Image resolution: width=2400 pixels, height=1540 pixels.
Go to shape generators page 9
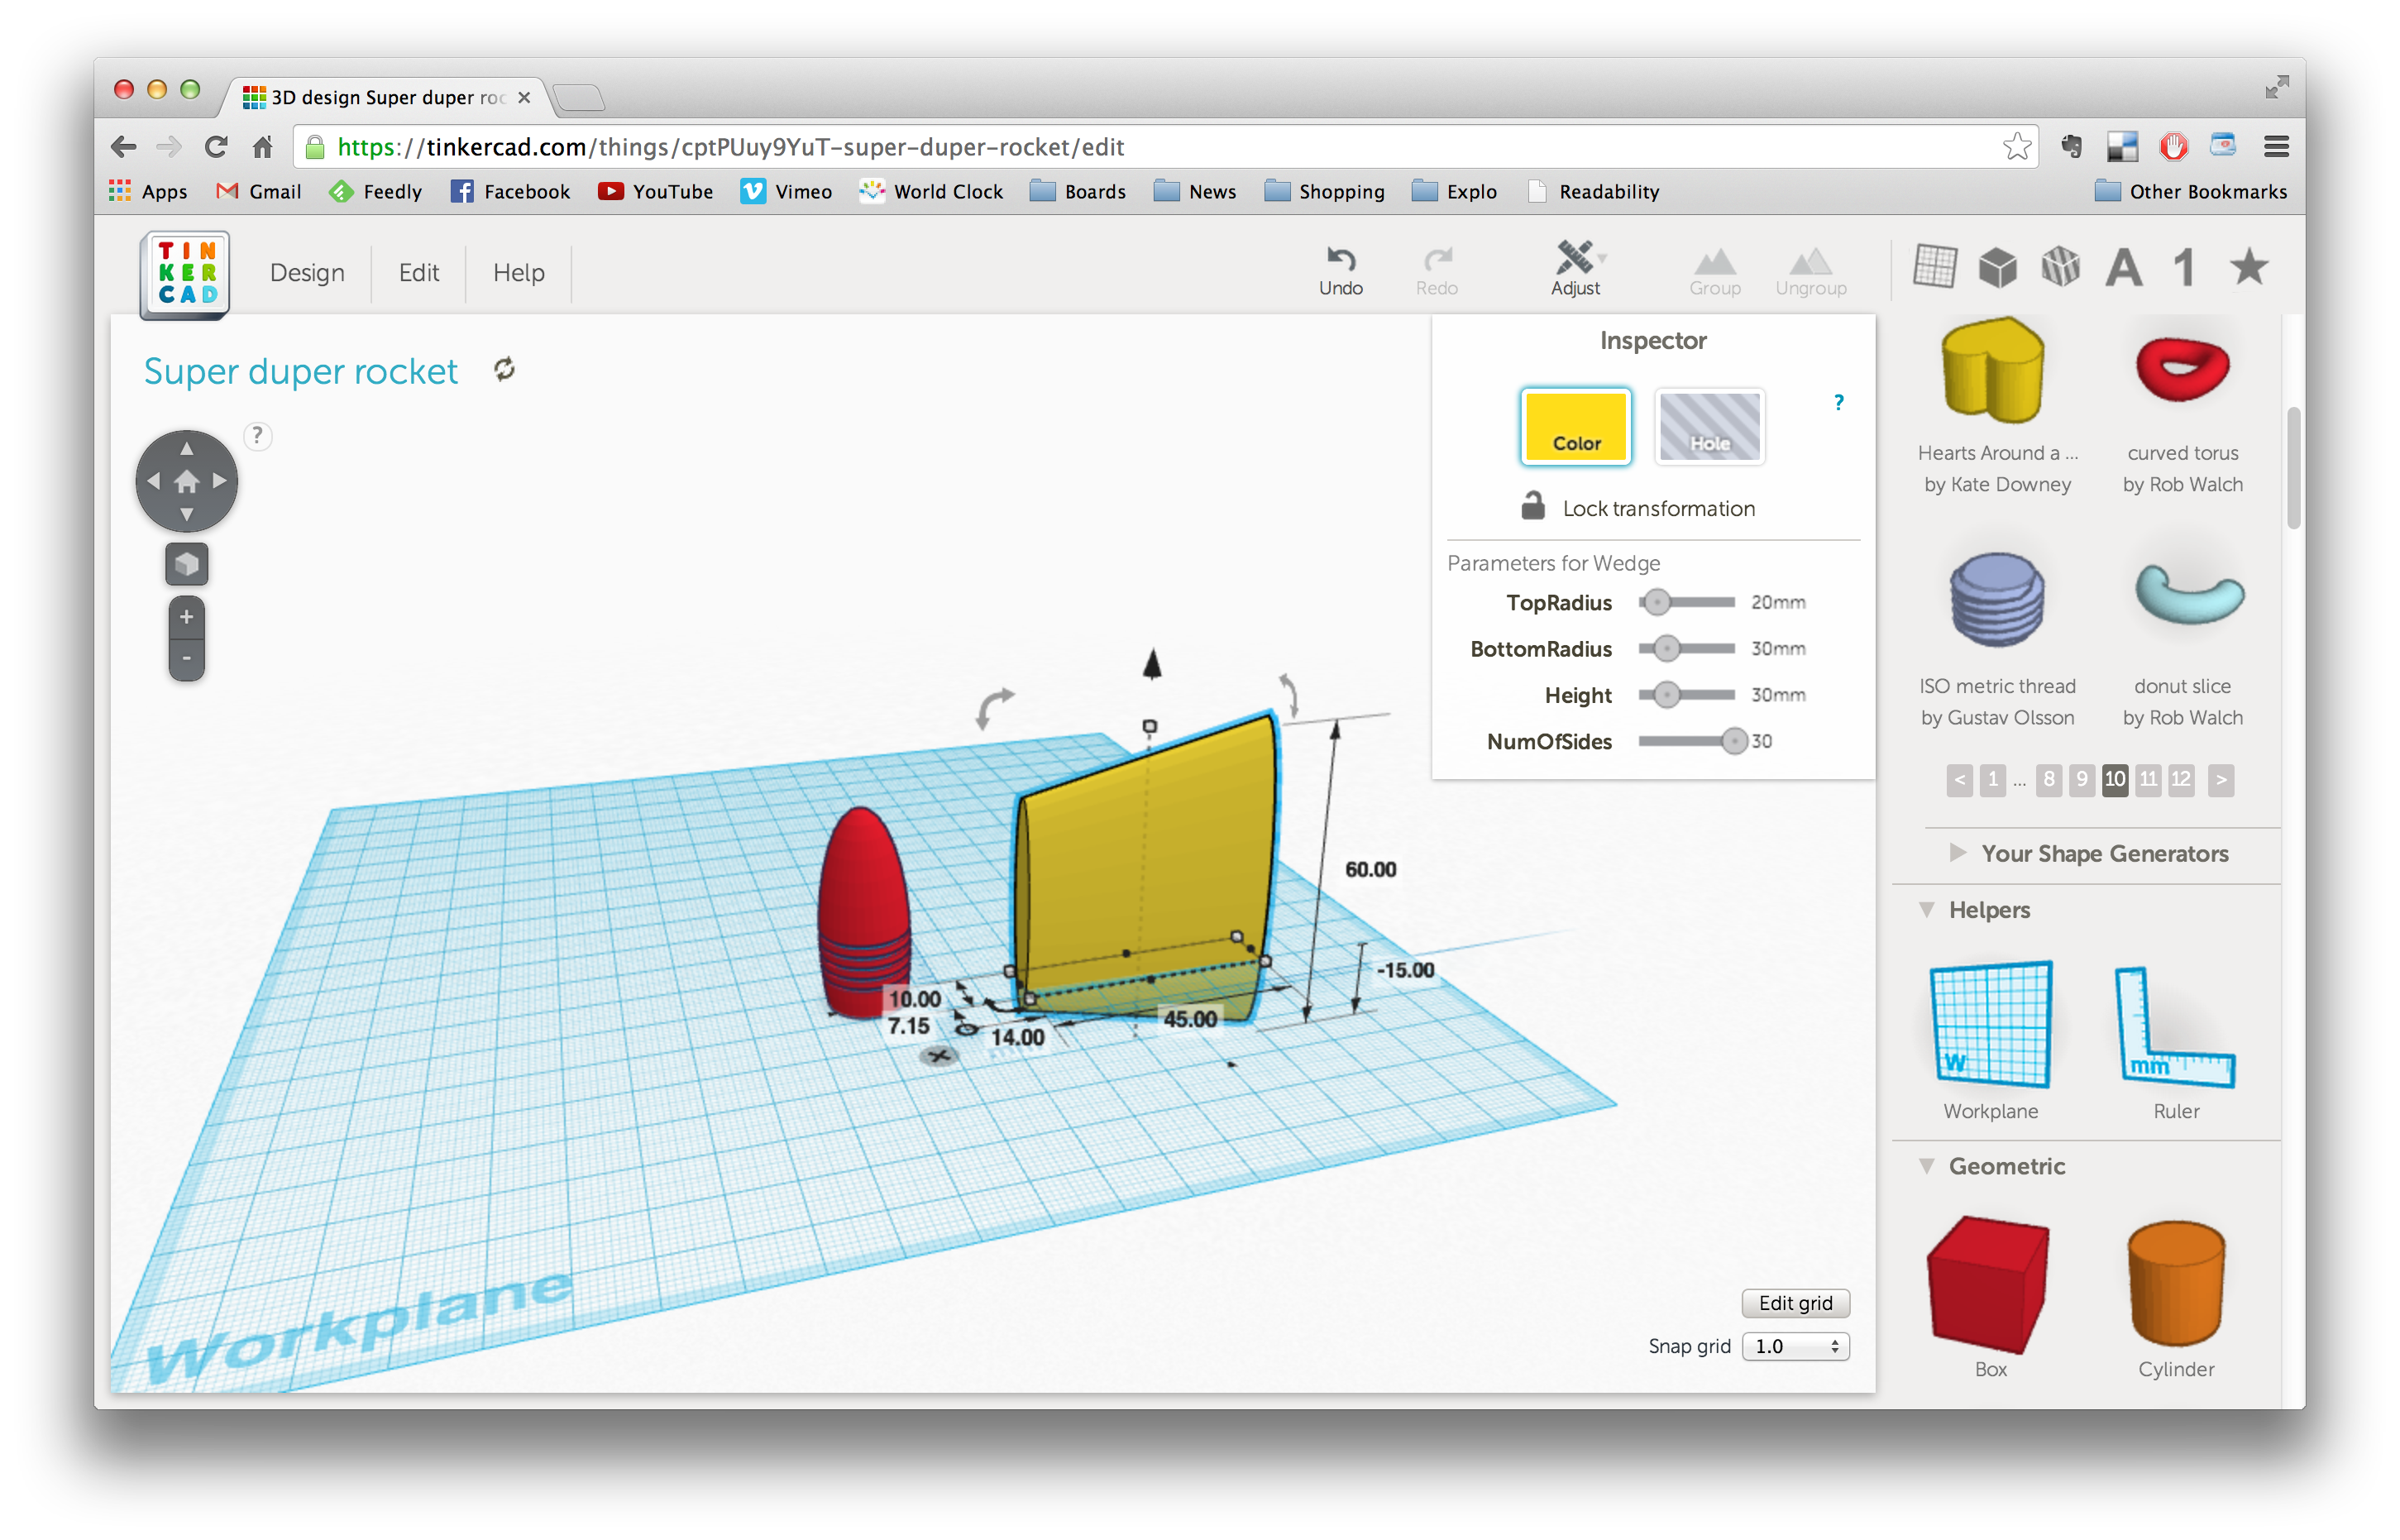tap(2082, 779)
